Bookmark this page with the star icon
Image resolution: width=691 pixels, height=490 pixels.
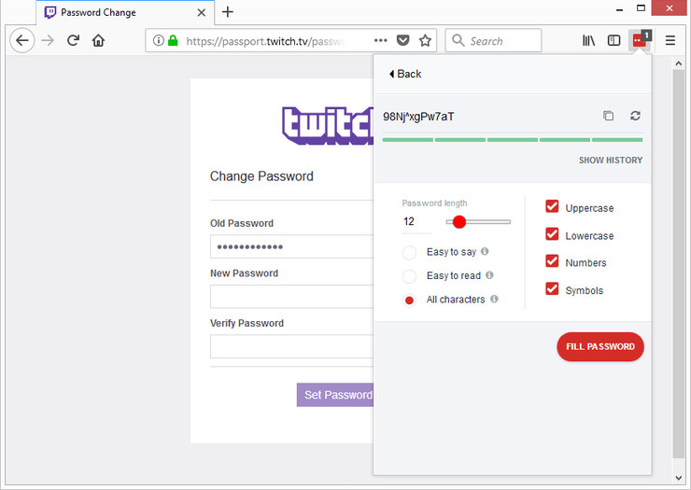[x=425, y=41]
